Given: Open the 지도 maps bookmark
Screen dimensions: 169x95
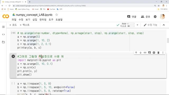Looking at the screenshot, I should point(43,9).
